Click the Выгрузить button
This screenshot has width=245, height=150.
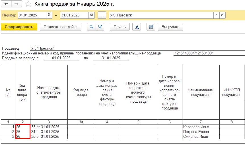(x=170, y=27)
